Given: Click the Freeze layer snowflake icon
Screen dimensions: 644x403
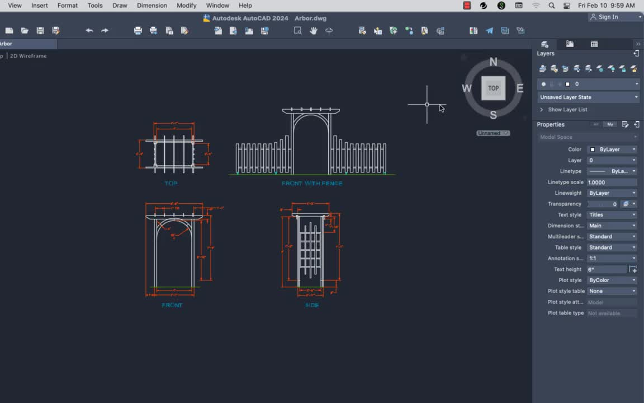Looking at the screenshot, I should 600,69.
